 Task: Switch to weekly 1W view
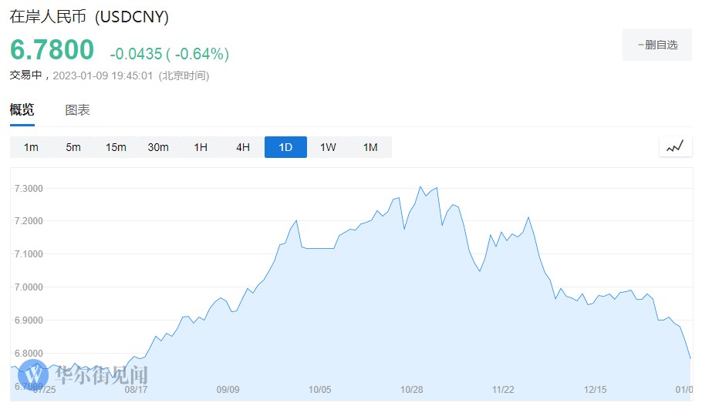[x=328, y=147]
